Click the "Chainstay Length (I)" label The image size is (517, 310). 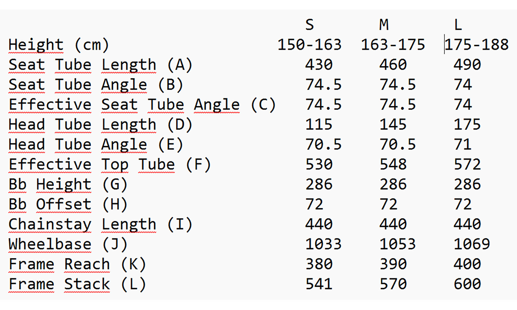(100, 224)
